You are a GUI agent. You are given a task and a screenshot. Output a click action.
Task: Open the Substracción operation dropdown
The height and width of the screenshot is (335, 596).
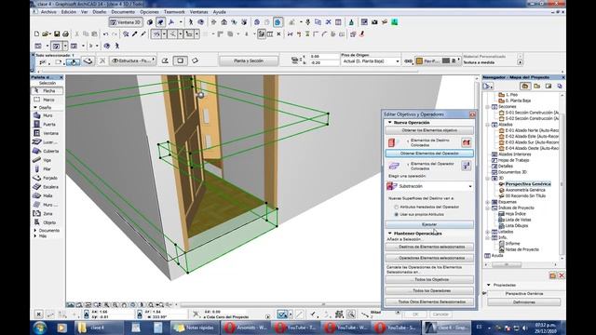(x=429, y=186)
